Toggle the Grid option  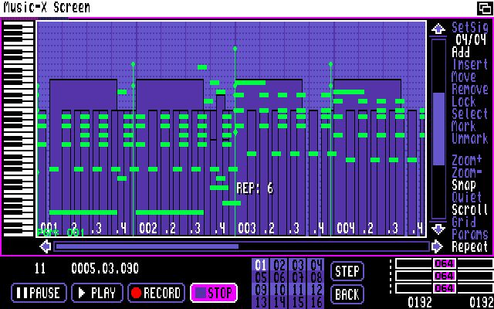(x=464, y=222)
